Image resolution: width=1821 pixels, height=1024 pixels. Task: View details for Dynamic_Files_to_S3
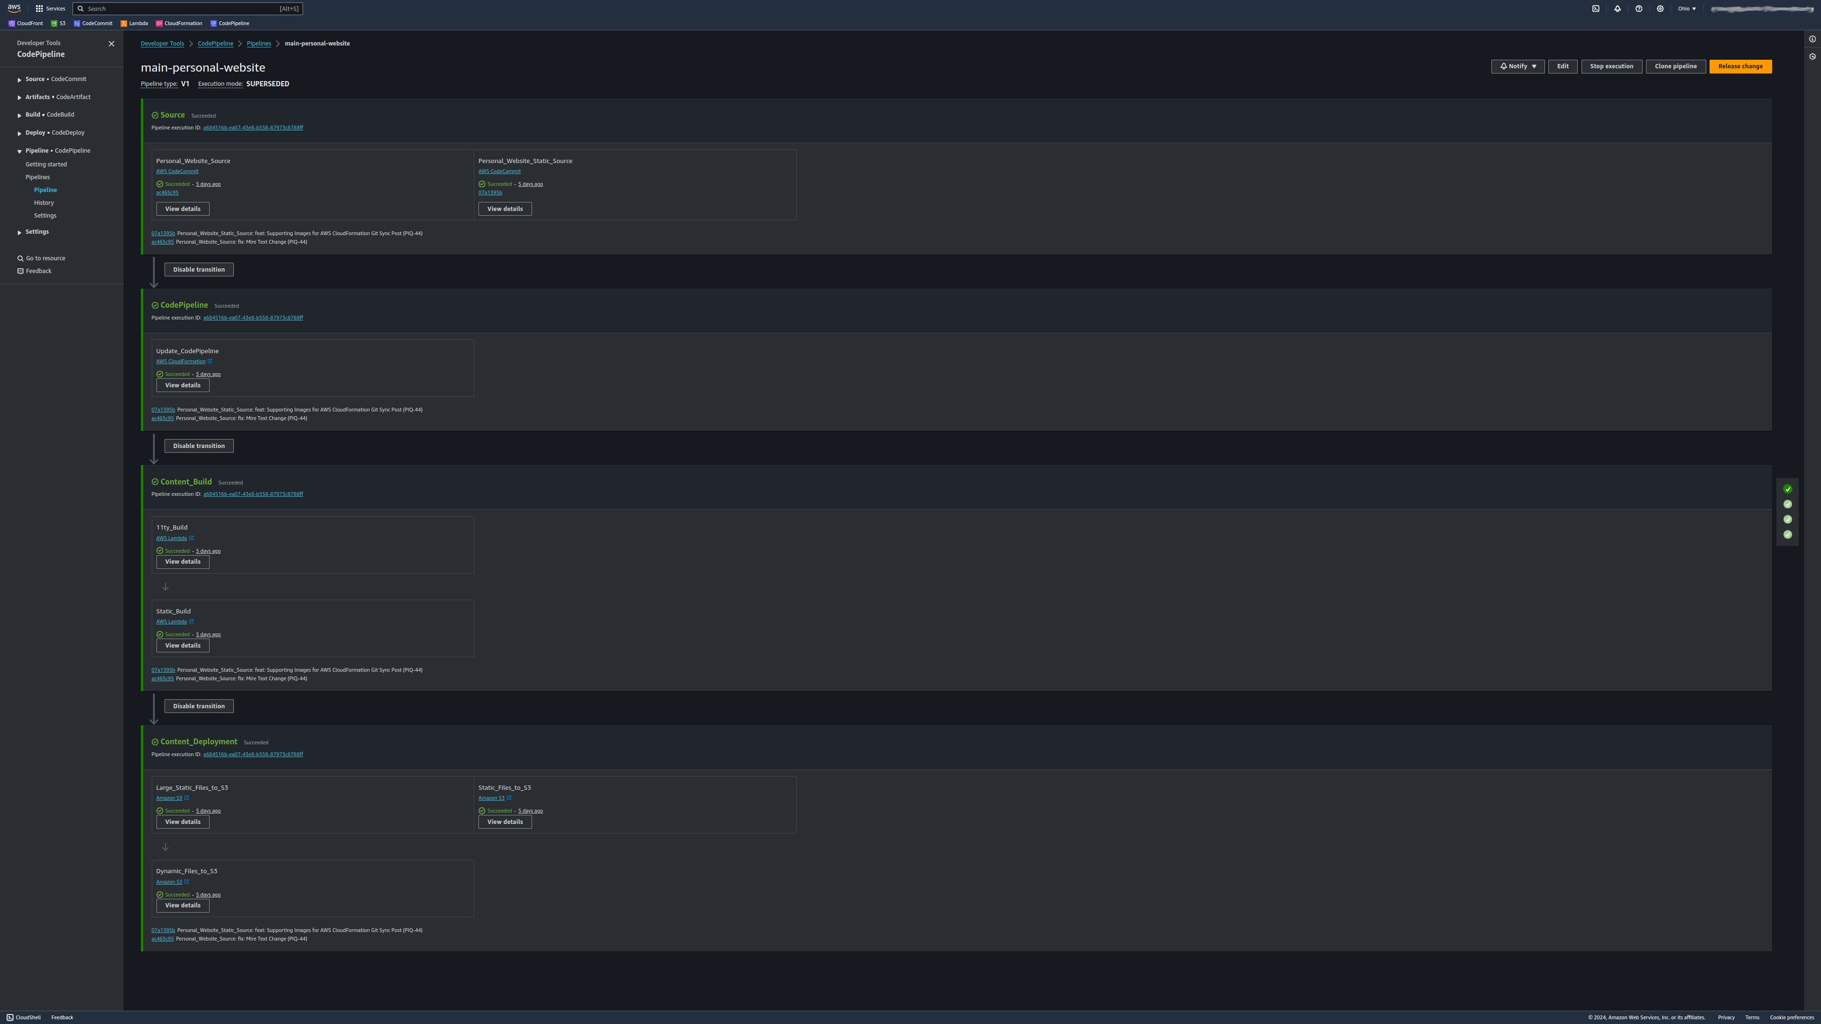183,905
